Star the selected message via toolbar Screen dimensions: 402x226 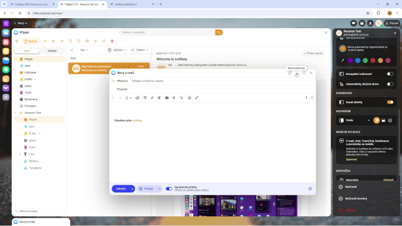[95, 41]
